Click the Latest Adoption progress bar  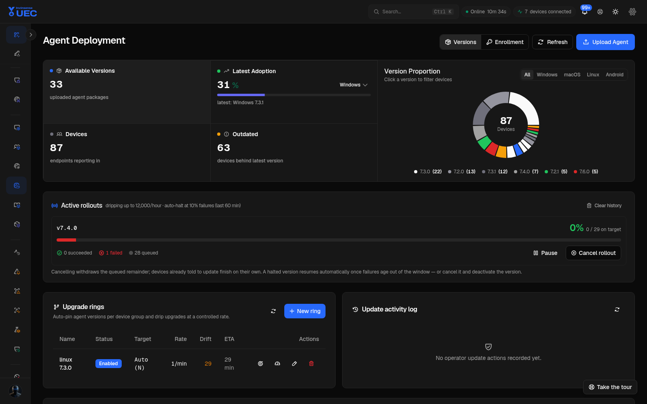tap(294, 95)
